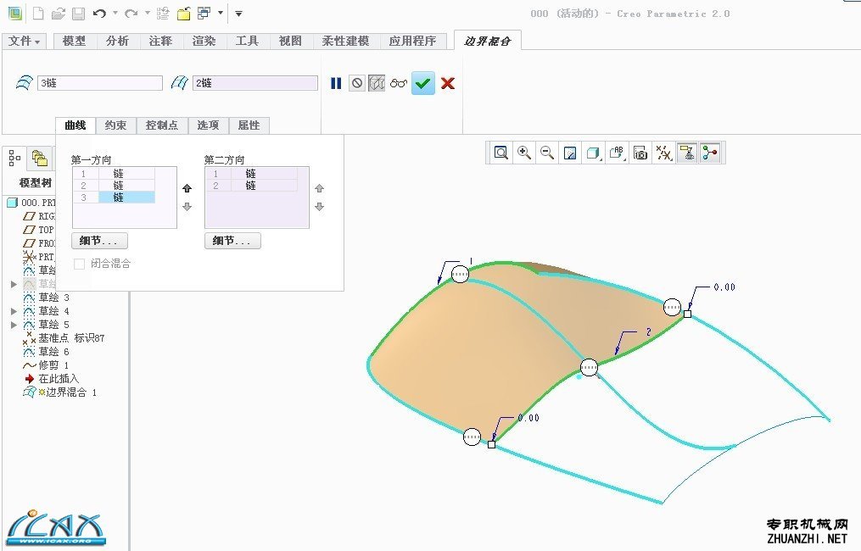Switch to the 工具 ribbon tab
This screenshot has height=551, width=861.
247,41
